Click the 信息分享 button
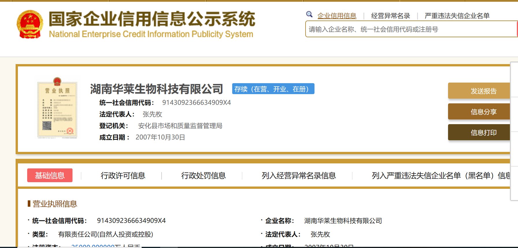 pyautogui.click(x=479, y=112)
